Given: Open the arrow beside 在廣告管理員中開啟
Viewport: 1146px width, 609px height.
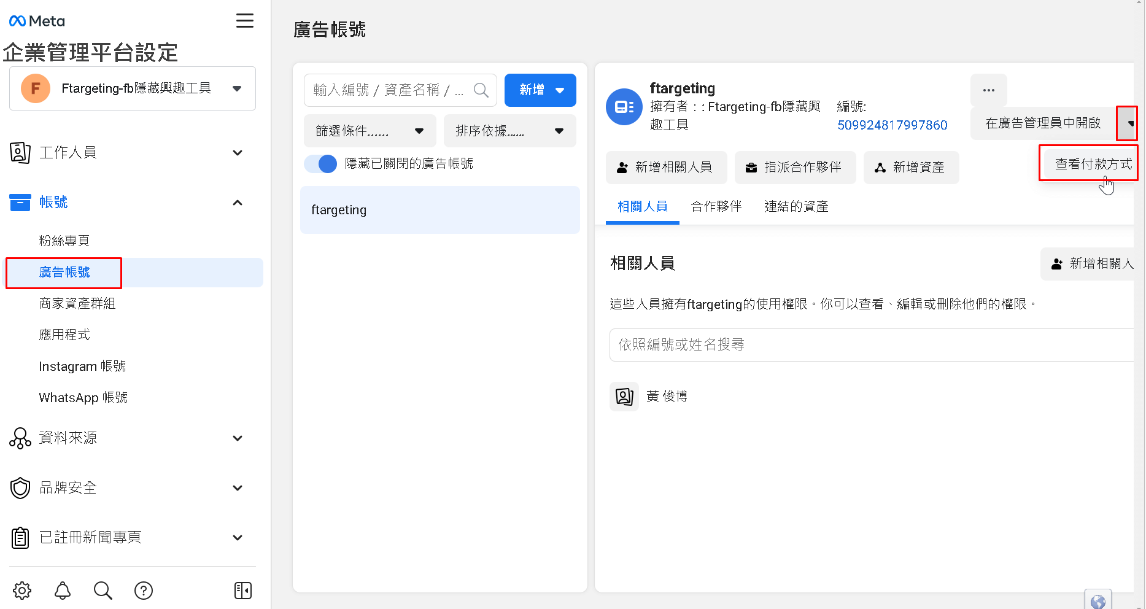Looking at the screenshot, I should tap(1127, 123).
